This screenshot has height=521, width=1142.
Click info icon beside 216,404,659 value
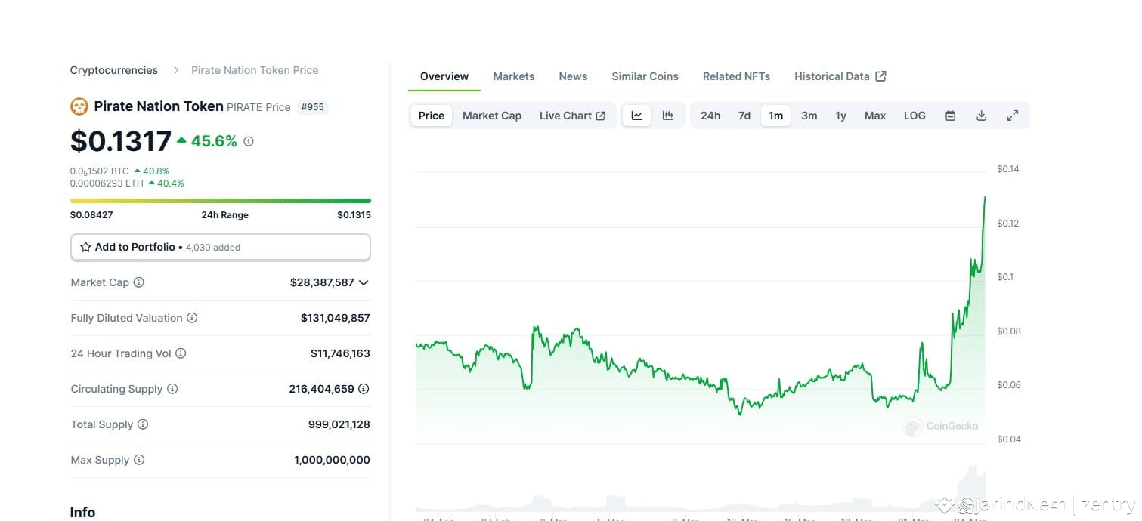click(364, 389)
